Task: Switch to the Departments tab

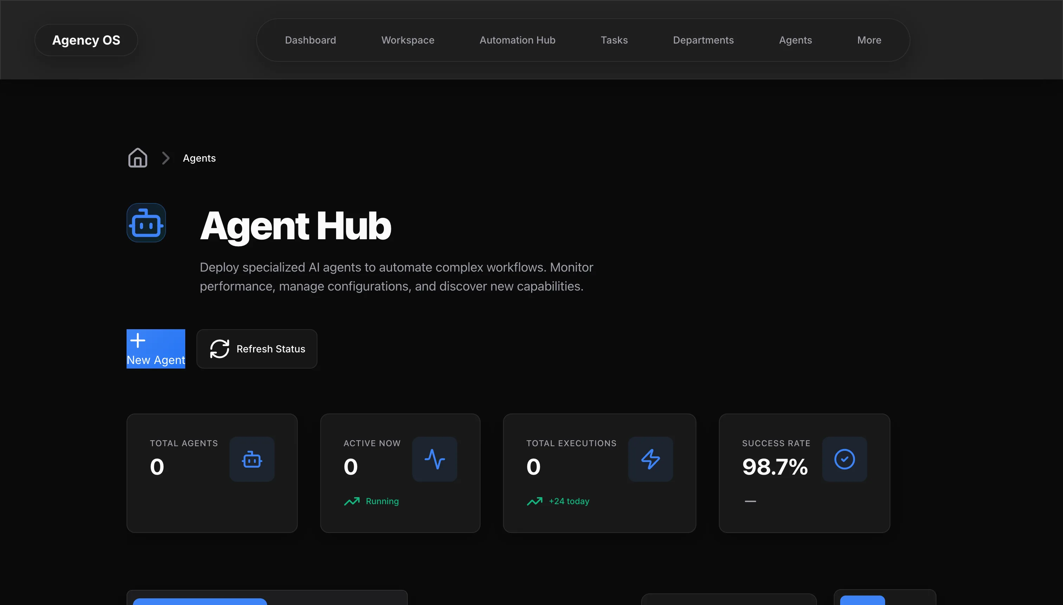Action: [703, 40]
